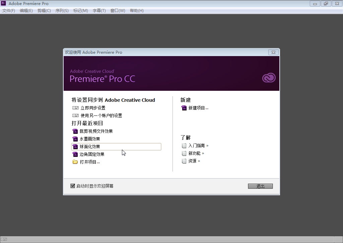
Task: Click 打开项目... to browse projects
Action: coord(90,162)
